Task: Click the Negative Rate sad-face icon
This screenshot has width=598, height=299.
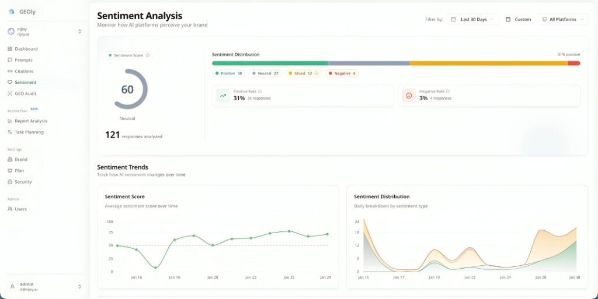Action: tap(409, 96)
